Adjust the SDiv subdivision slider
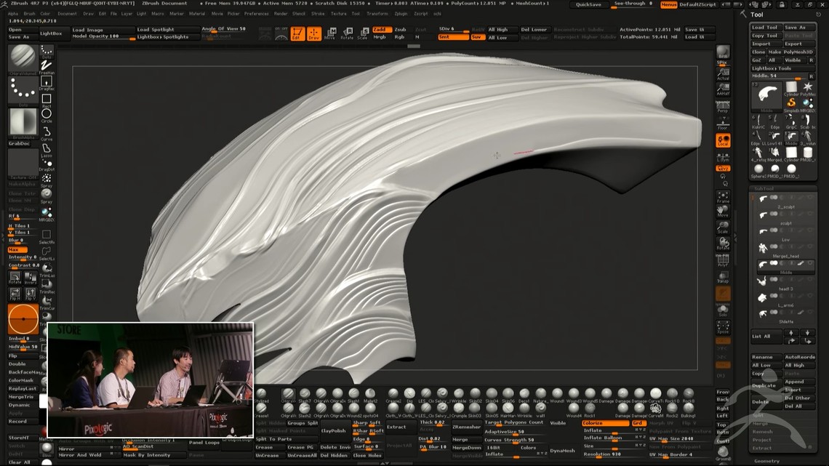The image size is (829, 466). [453, 30]
